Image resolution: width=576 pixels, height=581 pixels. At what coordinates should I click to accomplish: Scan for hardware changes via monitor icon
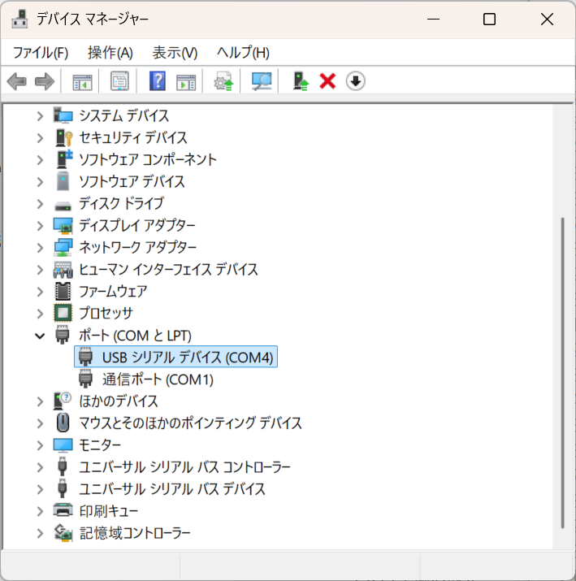click(262, 81)
